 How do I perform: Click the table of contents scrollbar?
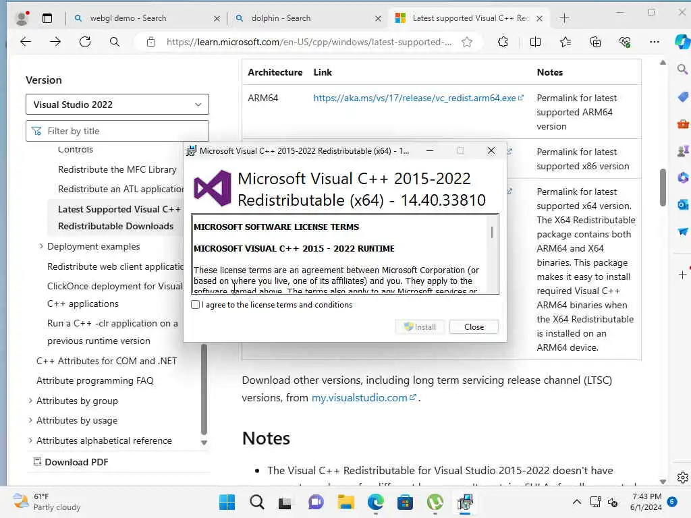click(204, 389)
